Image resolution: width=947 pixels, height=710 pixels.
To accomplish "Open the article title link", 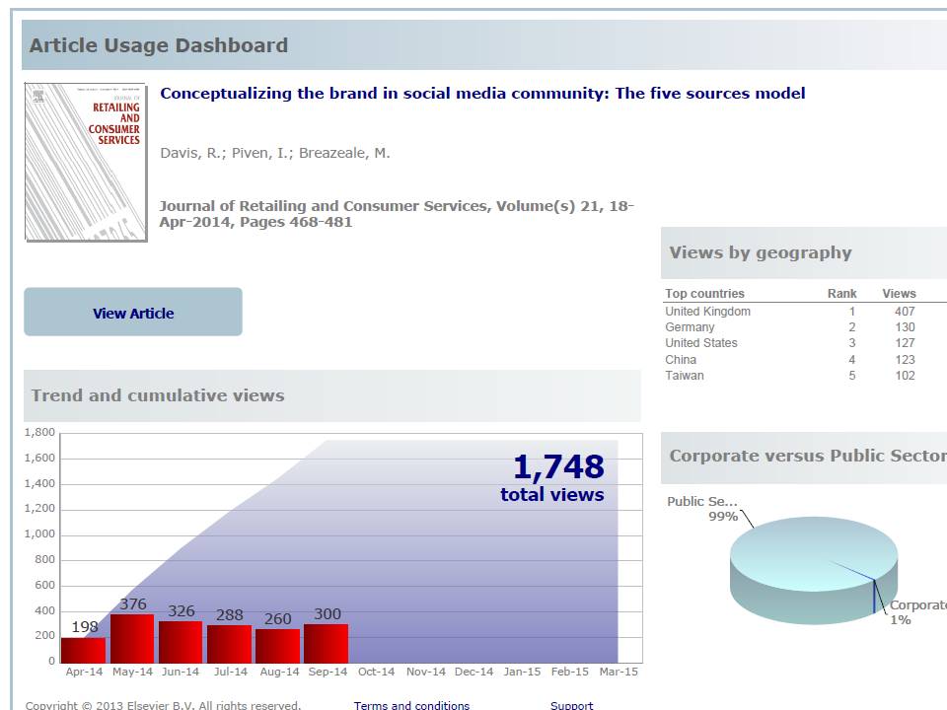I will coord(482,94).
